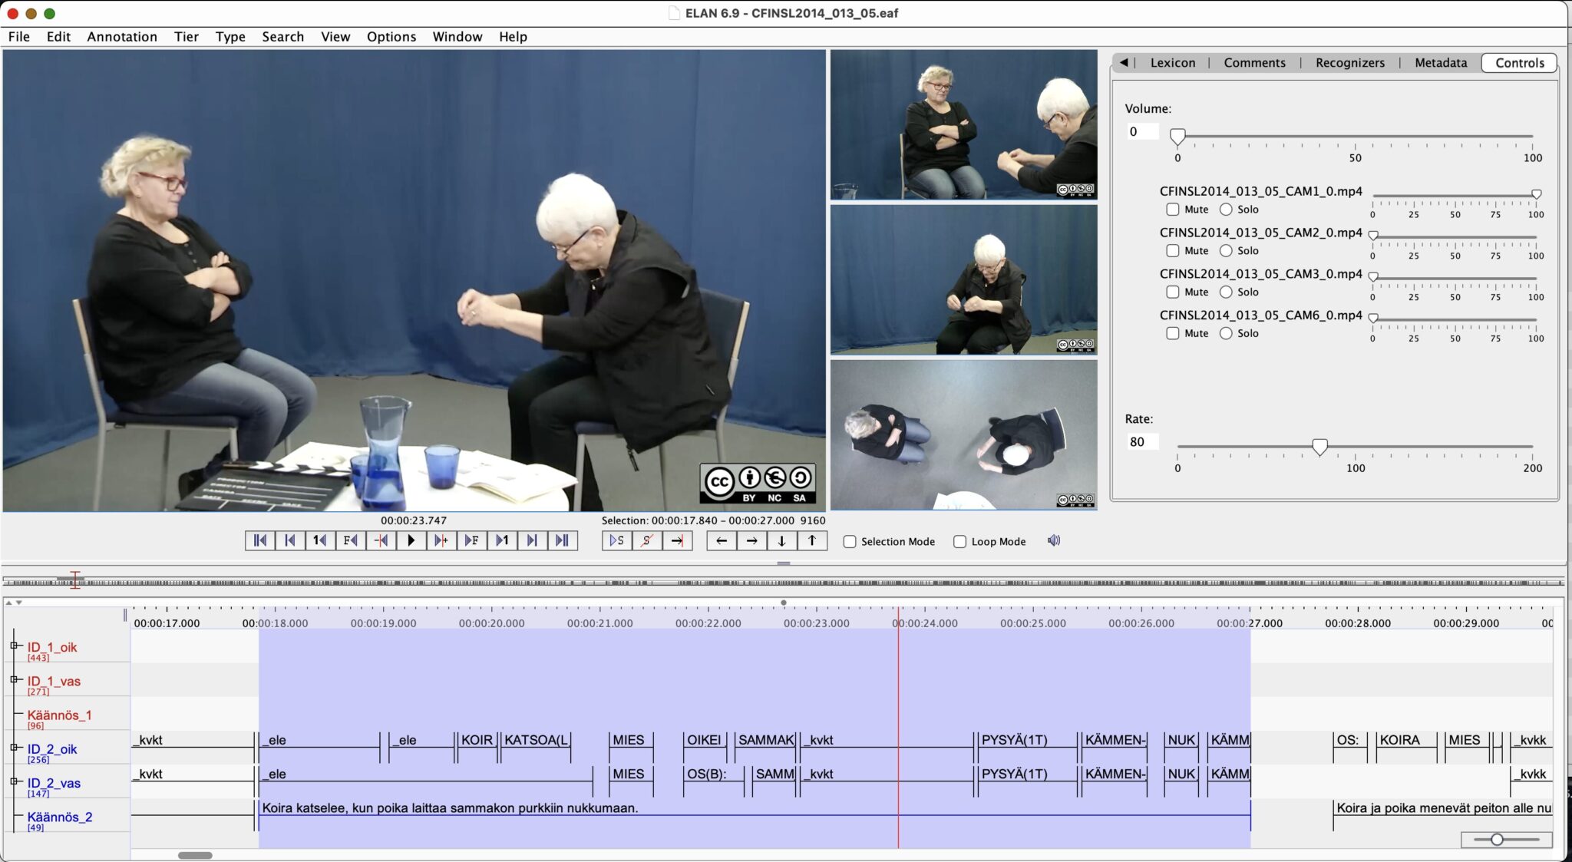Mute CFINSL2014_013_05_CAM1_0.mp4 audio
The image size is (1572, 862).
tap(1172, 210)
